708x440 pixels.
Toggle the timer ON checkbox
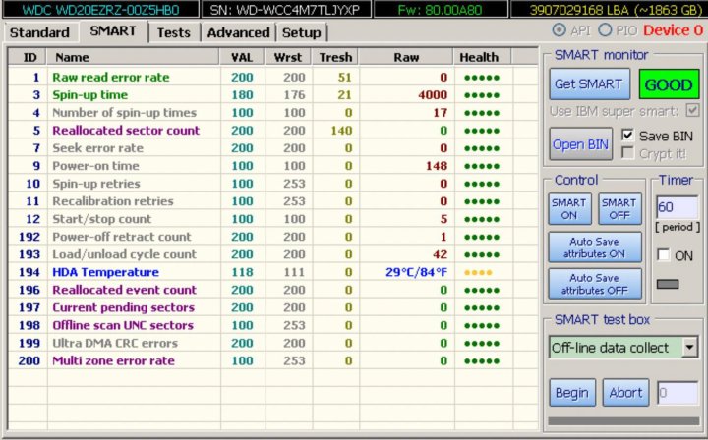664,255
